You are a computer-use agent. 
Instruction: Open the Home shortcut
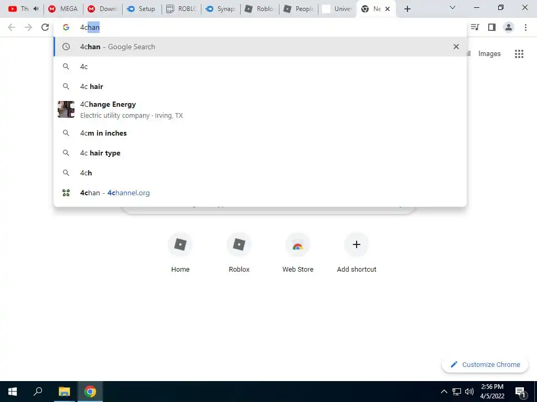pyautogui.click(x=180, y=252)
